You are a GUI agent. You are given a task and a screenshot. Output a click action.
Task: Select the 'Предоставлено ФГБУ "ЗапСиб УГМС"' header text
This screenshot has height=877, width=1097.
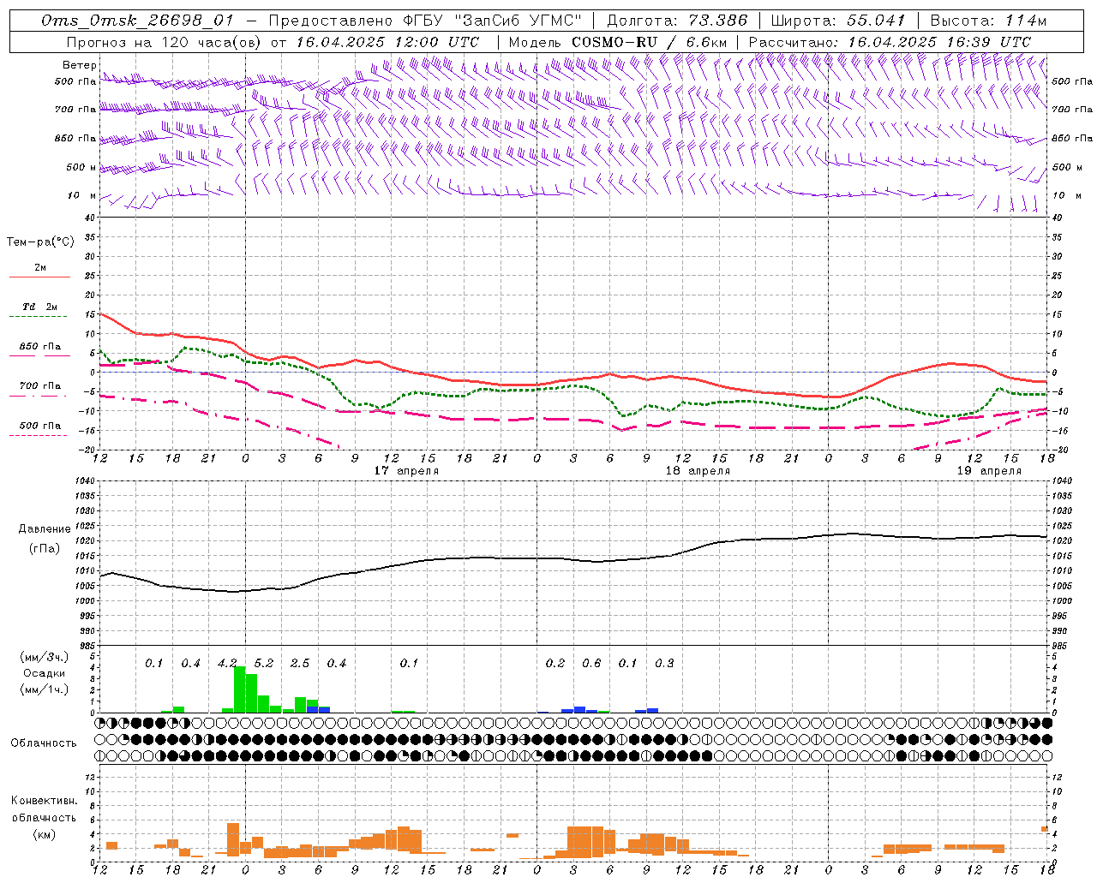pos(425,21)
